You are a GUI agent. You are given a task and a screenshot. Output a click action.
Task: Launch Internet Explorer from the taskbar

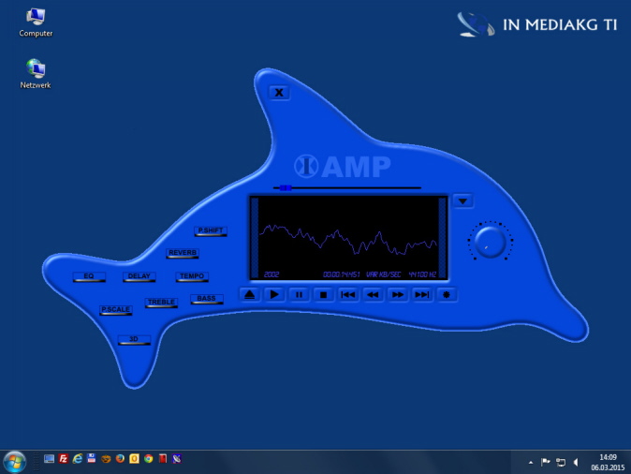(78, 459)
